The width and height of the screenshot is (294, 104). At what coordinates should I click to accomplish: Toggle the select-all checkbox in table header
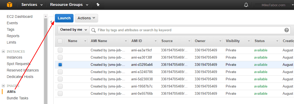click(60, 41)
